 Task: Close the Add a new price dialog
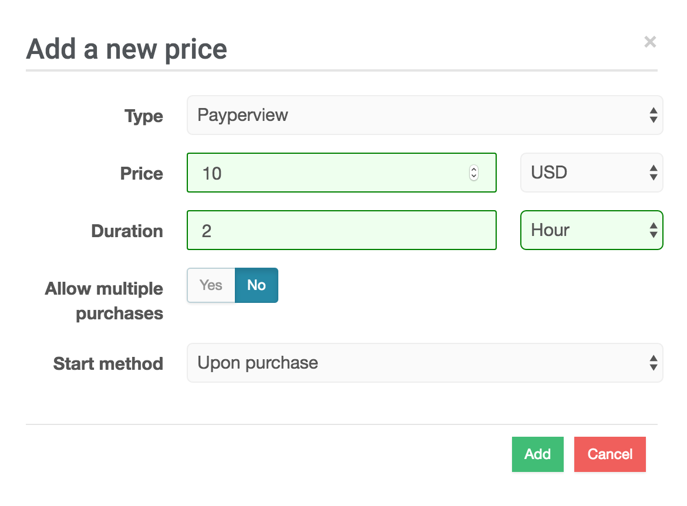point(650,42)
